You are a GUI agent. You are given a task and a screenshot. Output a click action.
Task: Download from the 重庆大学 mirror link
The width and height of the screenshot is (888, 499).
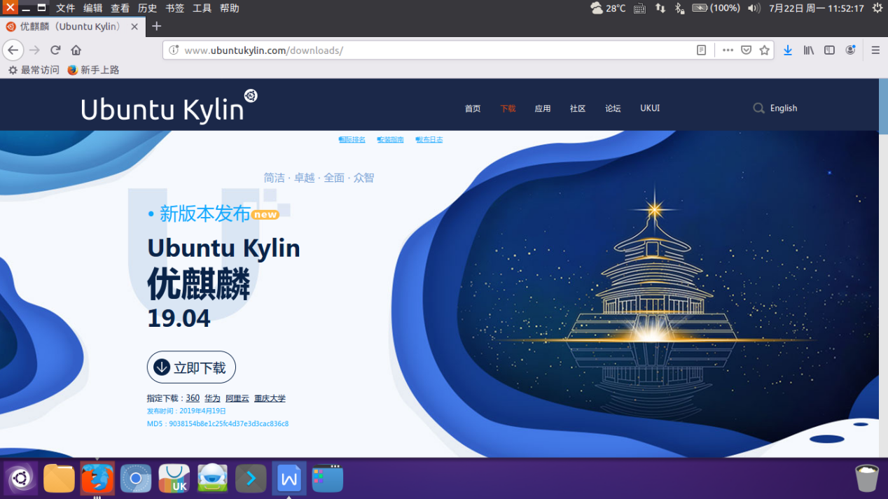(x=270, y=398)
